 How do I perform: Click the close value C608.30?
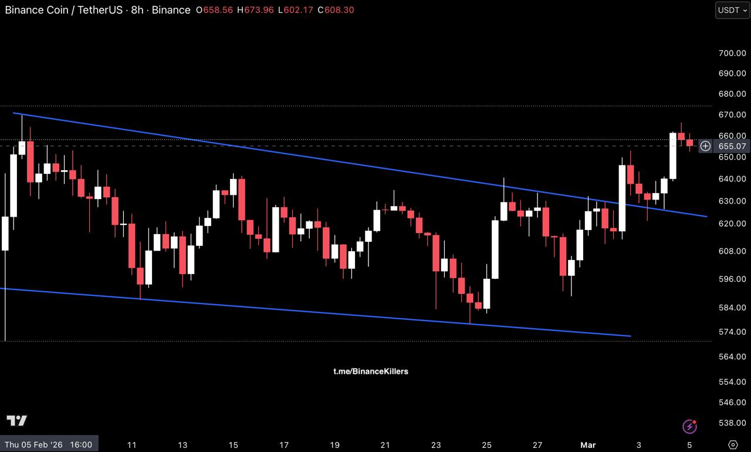(x=336, y=10)
